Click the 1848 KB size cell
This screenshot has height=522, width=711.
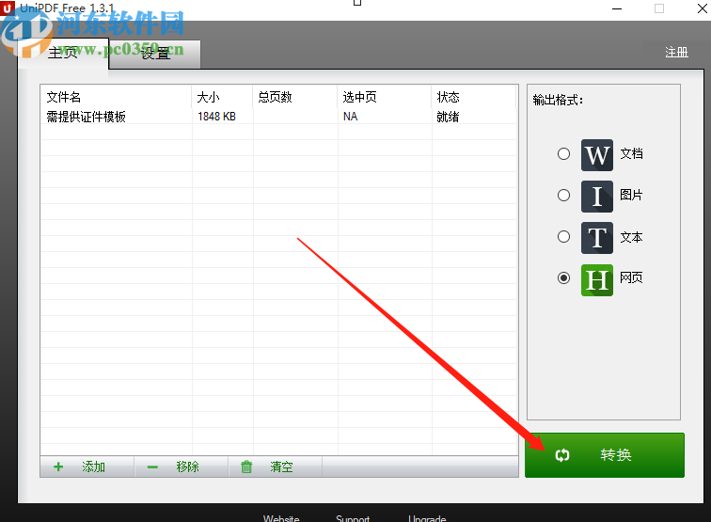pyautogui.click(x=216, y=117)
